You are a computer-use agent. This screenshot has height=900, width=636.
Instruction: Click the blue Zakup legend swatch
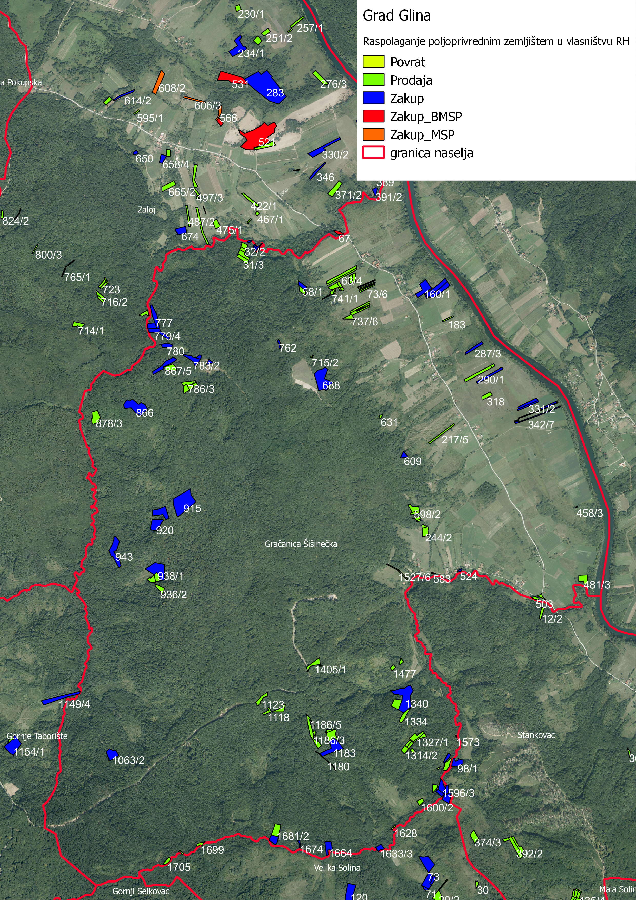pos(373,98)
